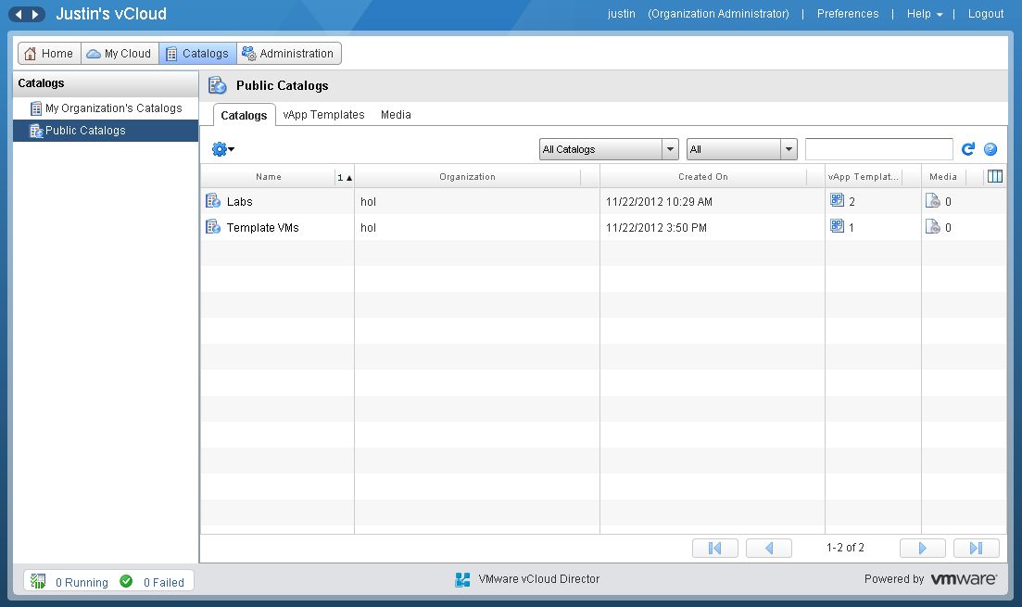Click the 0 Running tasks link
Screen dimensions: 1022x607
click(82, 582)
